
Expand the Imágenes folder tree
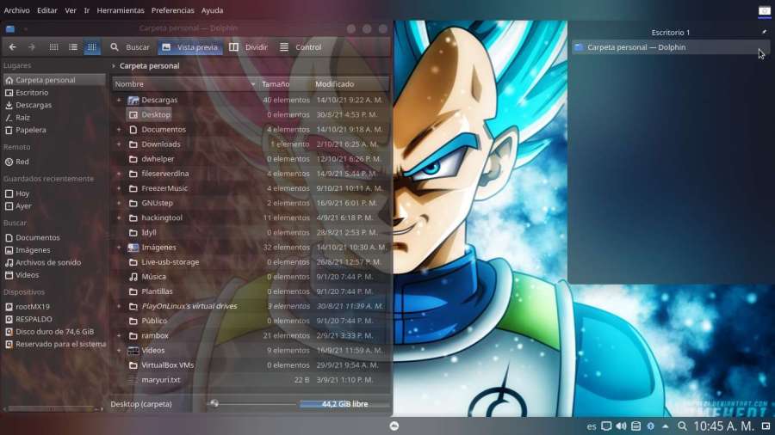[119, 248]
